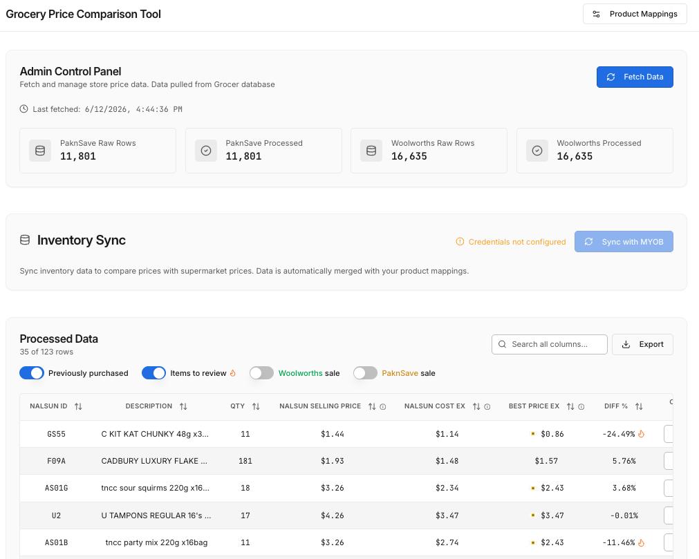Click the 181 quantity cell
This screenshot has width=699, height=559.
pyautogui.click(x=245, y=461)
